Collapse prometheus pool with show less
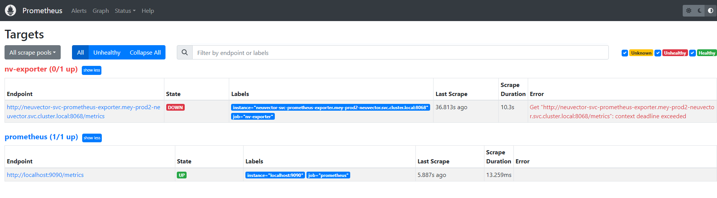This screenshot has height=198, width=717. coord(92,138)
